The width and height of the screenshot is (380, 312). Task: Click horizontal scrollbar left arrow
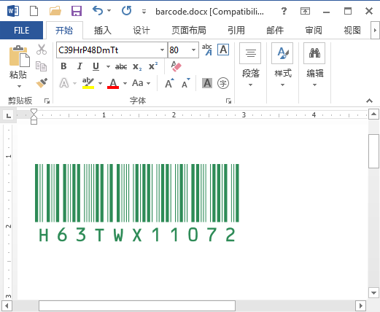(x=7, y=305)
